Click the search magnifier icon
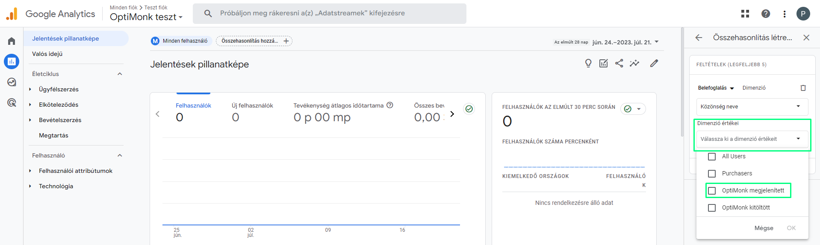This screenshot has width=820, height=245. pyautogui.click(x=208, y=14)
